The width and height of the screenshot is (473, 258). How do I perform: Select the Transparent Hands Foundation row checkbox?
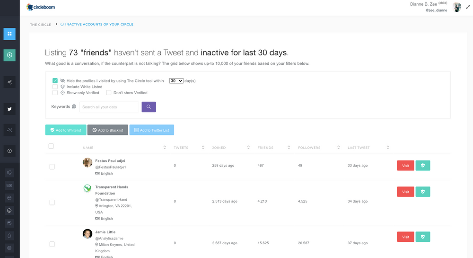[x=52, y=203]
